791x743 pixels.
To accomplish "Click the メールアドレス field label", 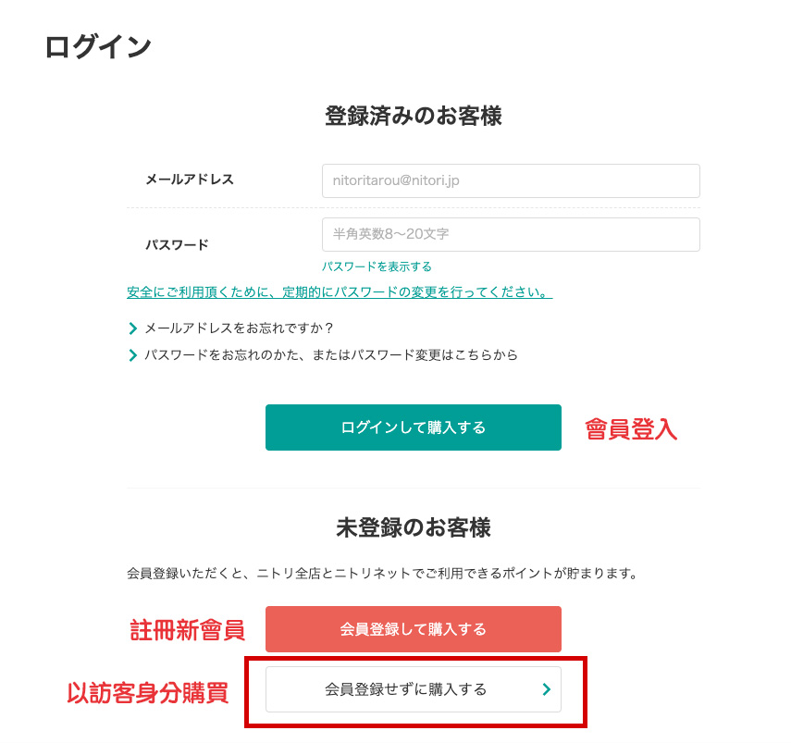I will point(190,180).
